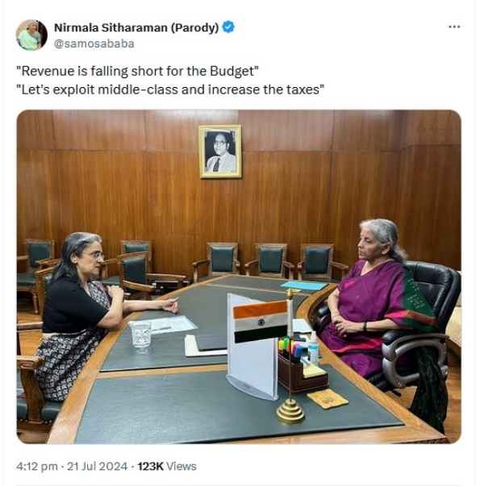Screen dimensions: 484x486
Task: Click the golden base of the flag stand
Action: (290, 411)
